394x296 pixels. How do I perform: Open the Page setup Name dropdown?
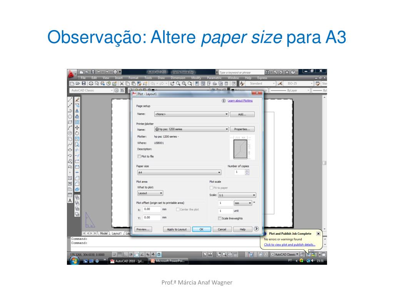tap(191, 114)
